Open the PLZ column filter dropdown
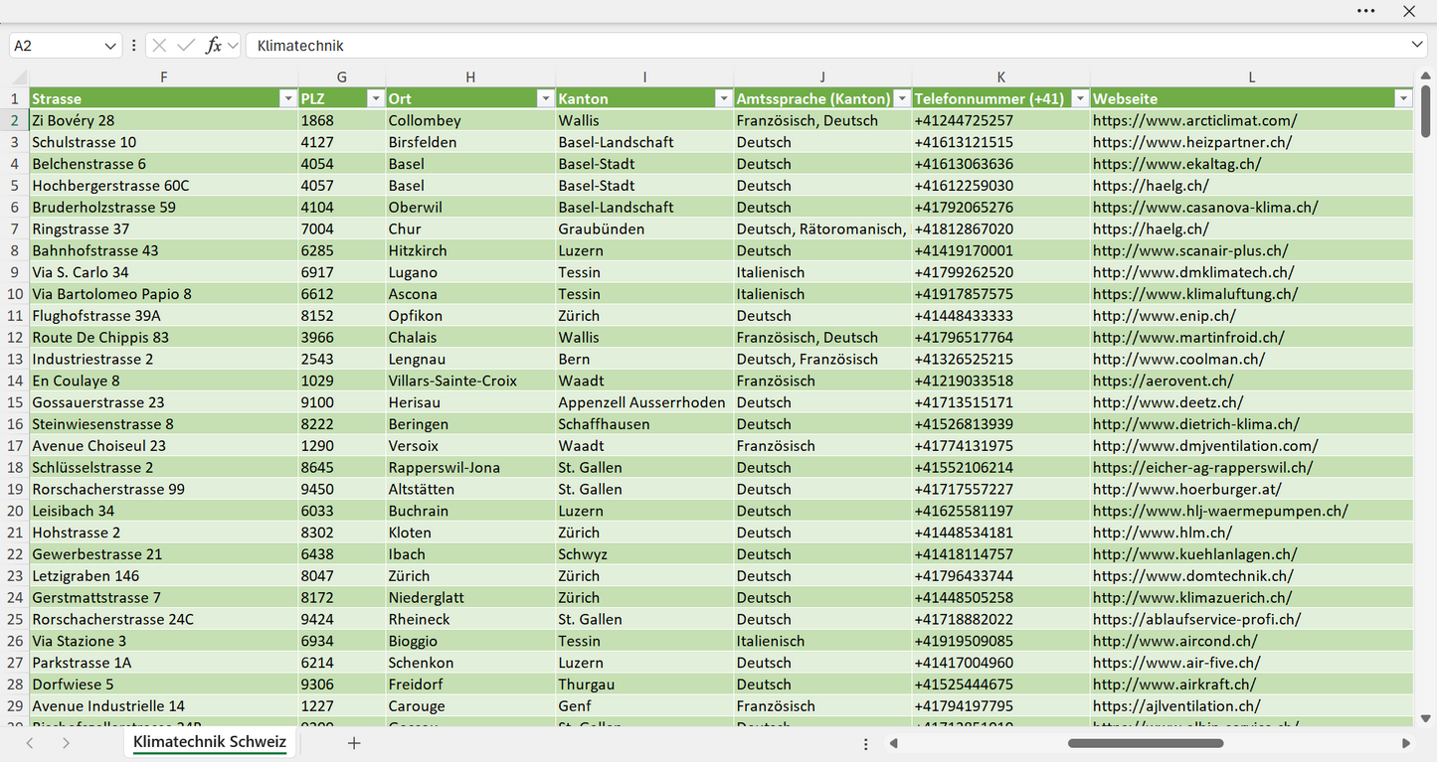 (x=375, y=98)
